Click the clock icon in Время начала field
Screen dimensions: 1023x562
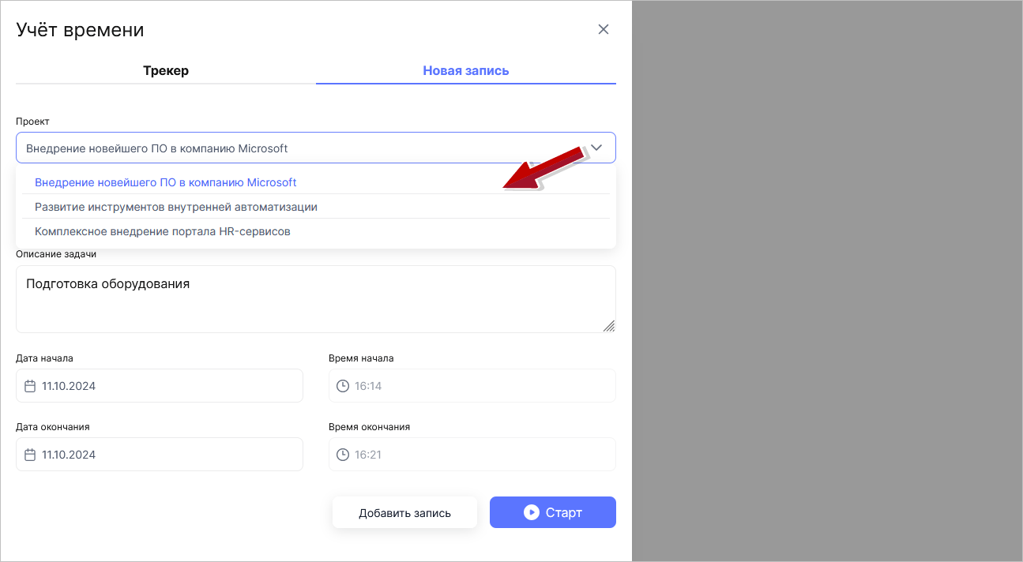click(341, 385)
